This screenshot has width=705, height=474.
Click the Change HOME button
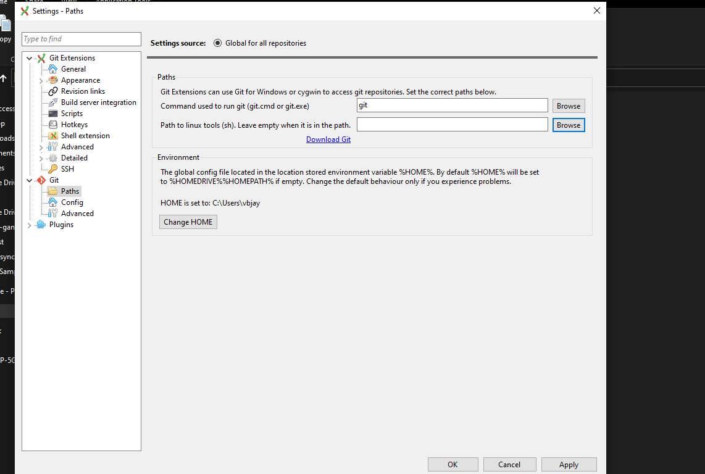click(x=188, y=222)
